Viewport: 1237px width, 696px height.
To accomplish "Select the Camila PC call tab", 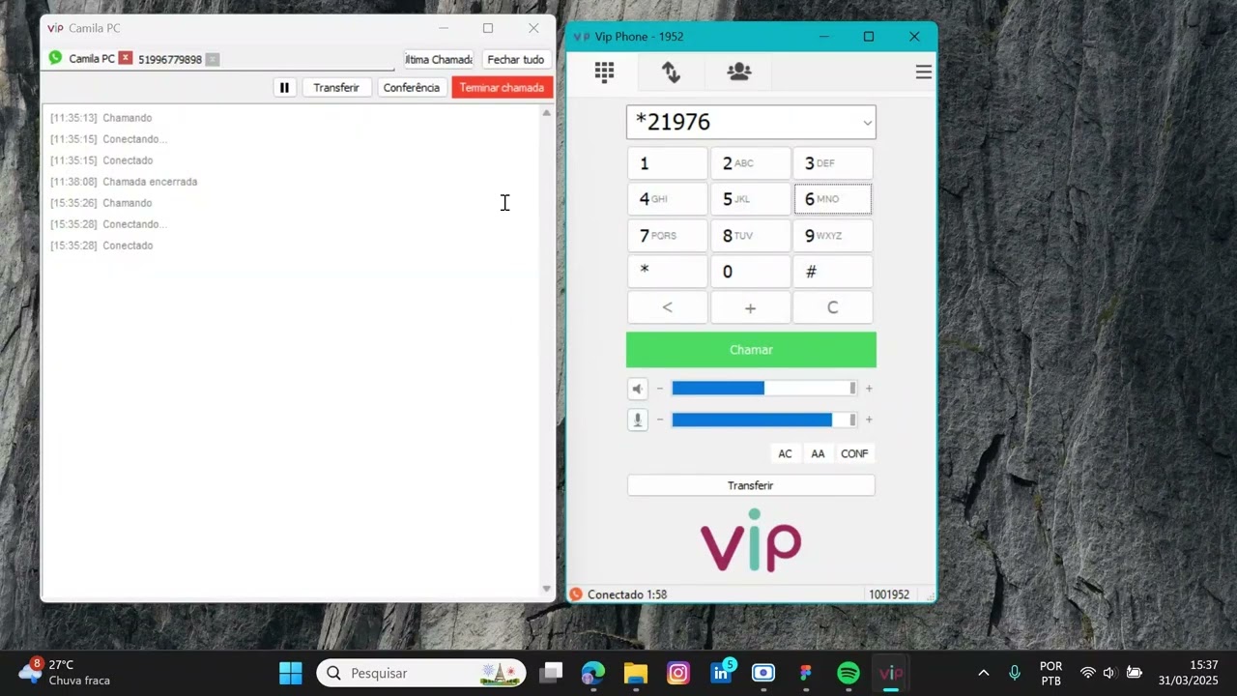I will tap(92, 59).
